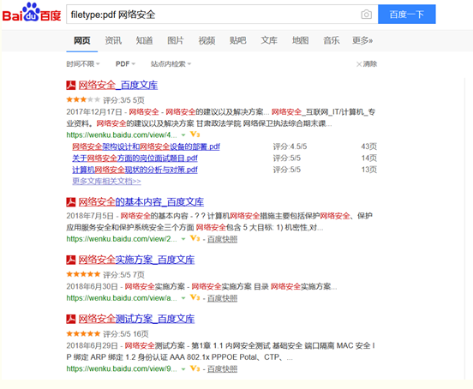
Task: Open 百度快照 for 网络安全实施方案 result
Action: pos(222,298)
